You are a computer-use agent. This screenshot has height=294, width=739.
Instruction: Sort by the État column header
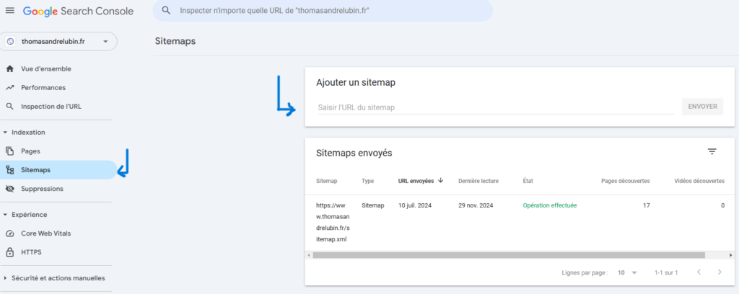click(x=528, y=181)
